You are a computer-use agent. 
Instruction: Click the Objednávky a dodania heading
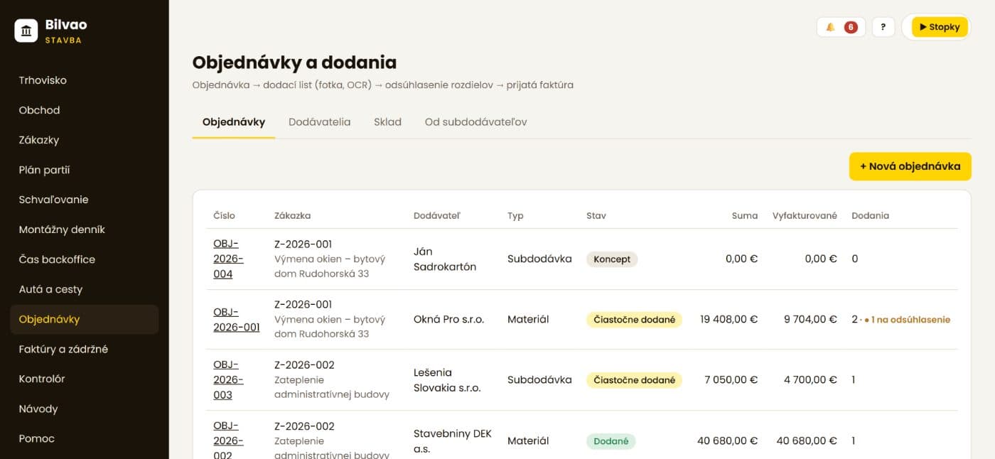[294, 63]
